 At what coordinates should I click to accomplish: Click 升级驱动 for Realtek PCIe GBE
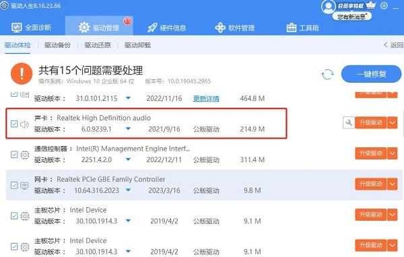pyautogui.click(x=370, y=184)
